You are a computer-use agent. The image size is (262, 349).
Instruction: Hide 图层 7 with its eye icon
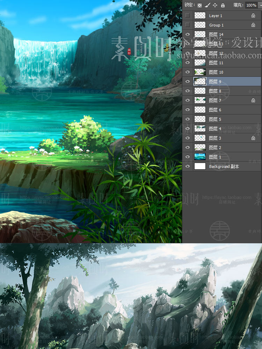click(188, 100)
